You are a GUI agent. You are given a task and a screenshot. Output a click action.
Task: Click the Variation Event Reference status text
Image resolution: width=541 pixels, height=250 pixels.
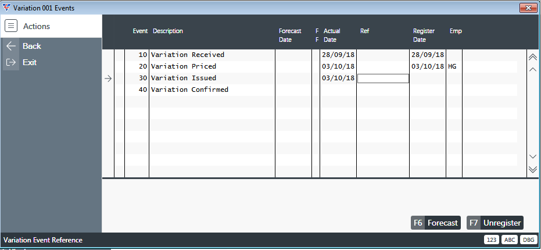click(43, 240)
